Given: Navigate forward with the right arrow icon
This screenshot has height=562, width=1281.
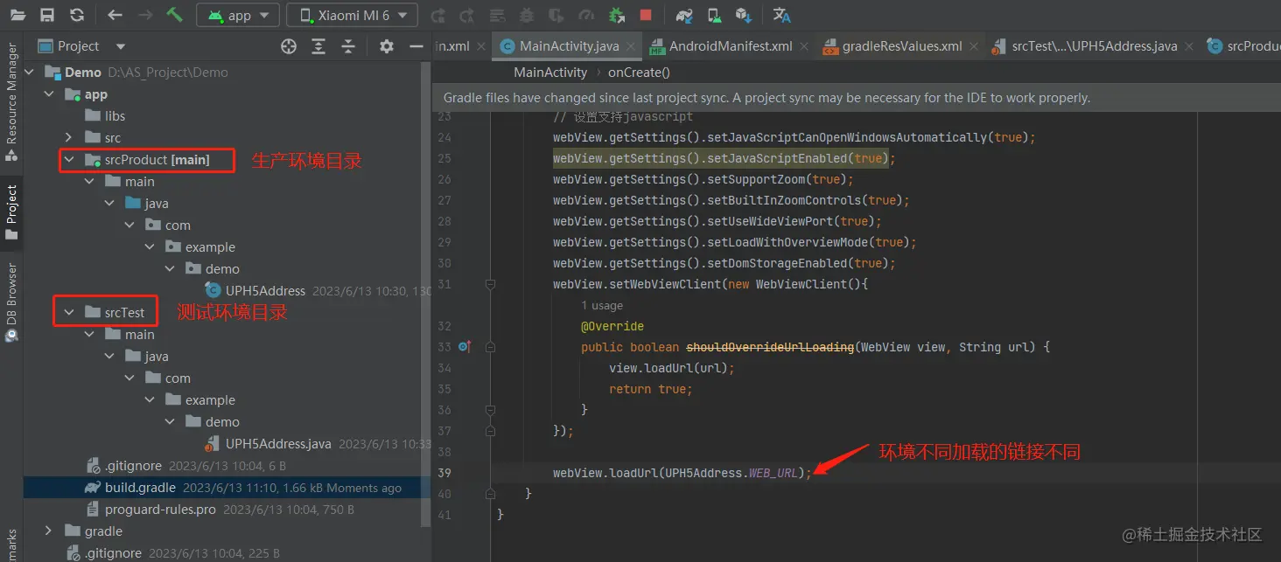Looking at the screenshot, I should tap(145, 15).
